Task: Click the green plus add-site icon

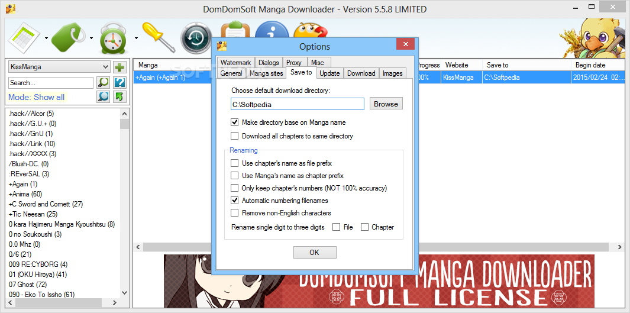Action: 119,67
